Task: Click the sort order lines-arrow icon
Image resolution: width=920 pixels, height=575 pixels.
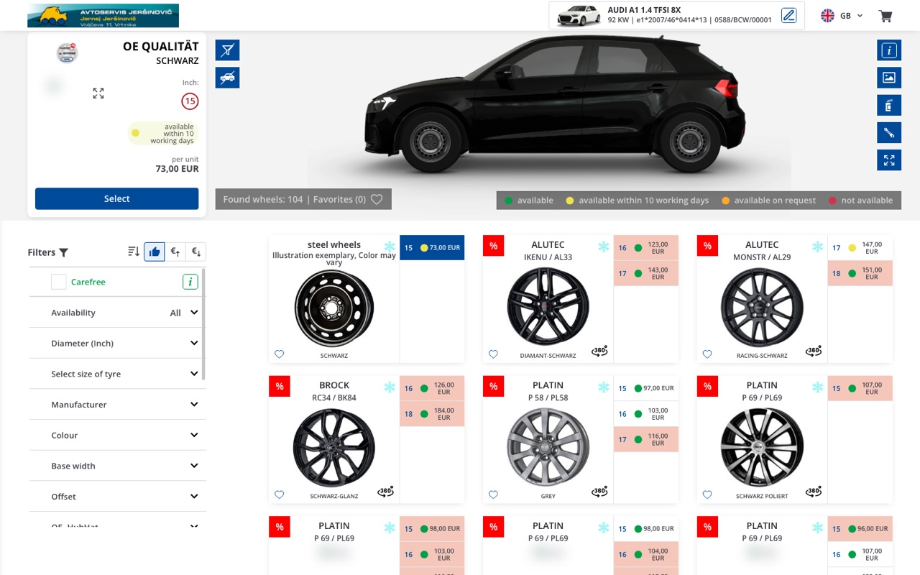Action: pyautogui.click(x=134, y=252)
